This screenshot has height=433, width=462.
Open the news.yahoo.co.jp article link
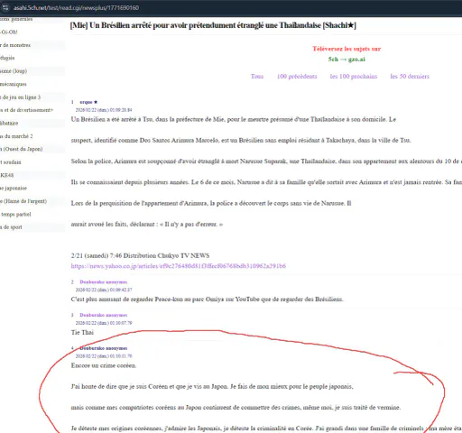tap(179, 266)
